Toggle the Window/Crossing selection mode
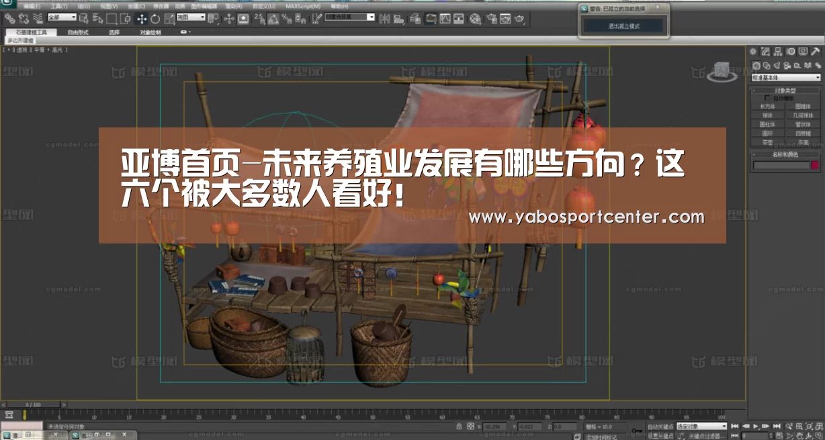The width and height of the screenshot is (825, 440). point(126,18)
